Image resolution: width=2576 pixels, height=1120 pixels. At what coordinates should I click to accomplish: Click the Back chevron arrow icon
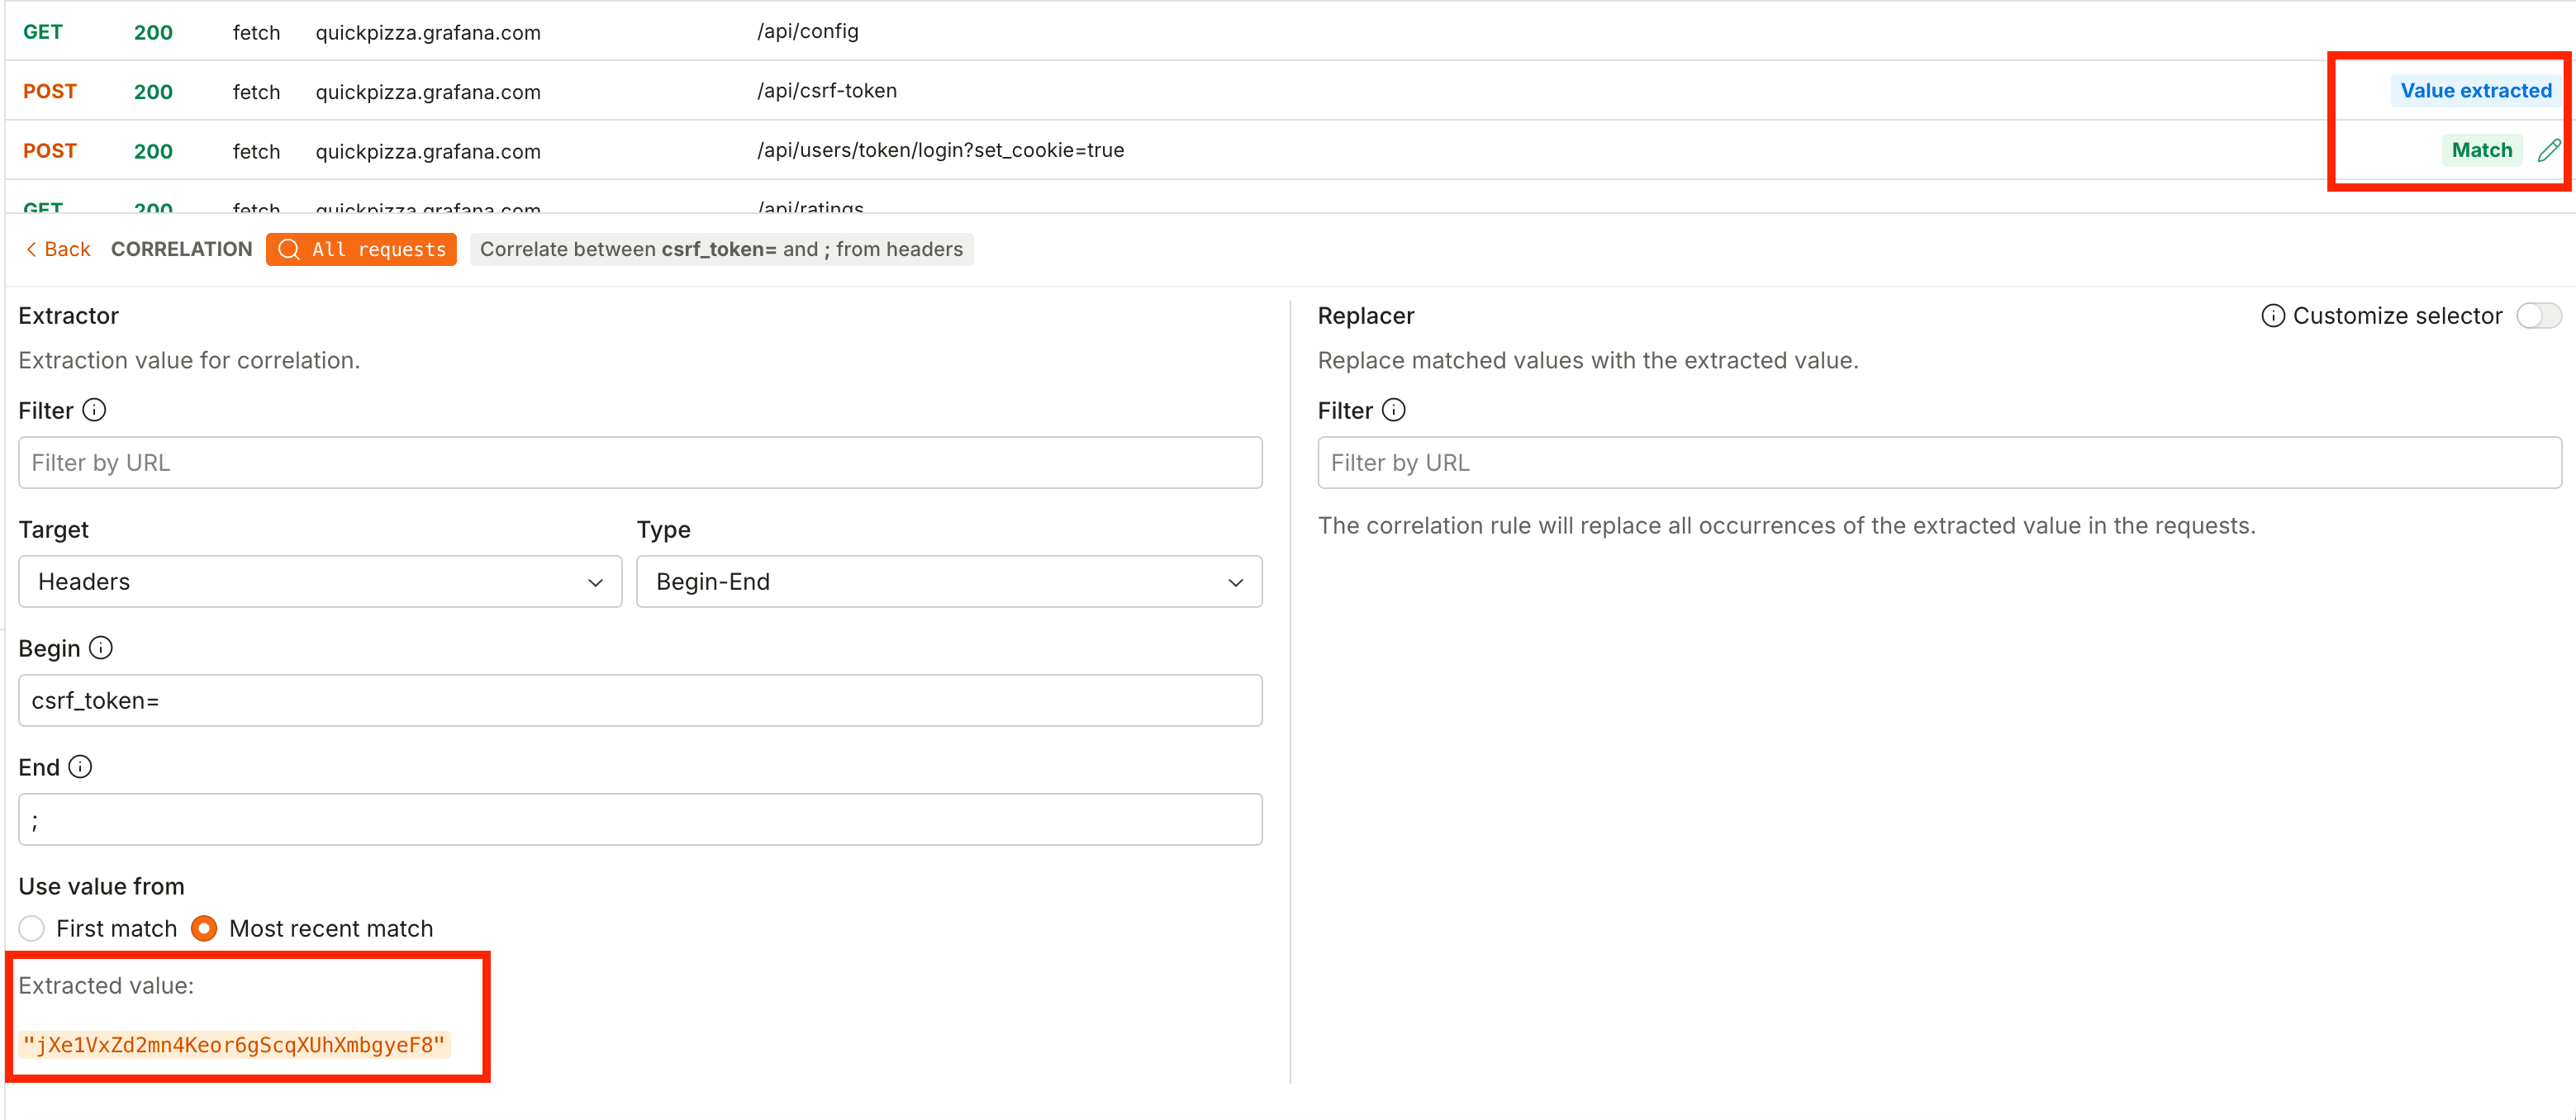coord(31,249)
